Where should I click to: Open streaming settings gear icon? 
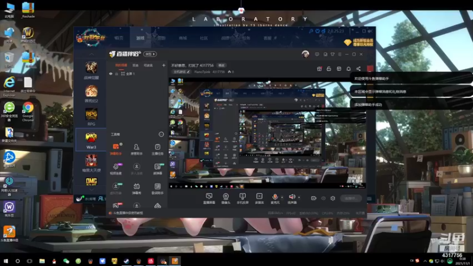[333, 198]
